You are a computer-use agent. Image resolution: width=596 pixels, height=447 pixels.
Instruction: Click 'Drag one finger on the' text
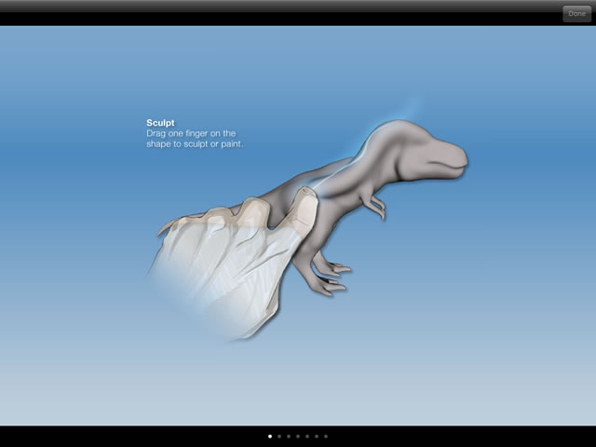click(191, 133)
